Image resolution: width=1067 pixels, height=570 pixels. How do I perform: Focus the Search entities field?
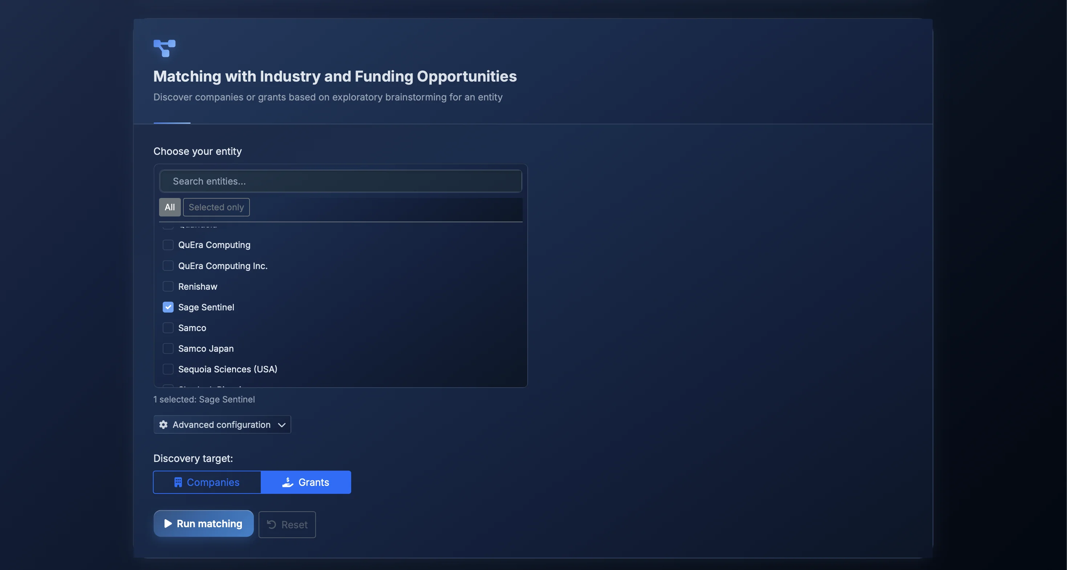(x=341, y=181)
